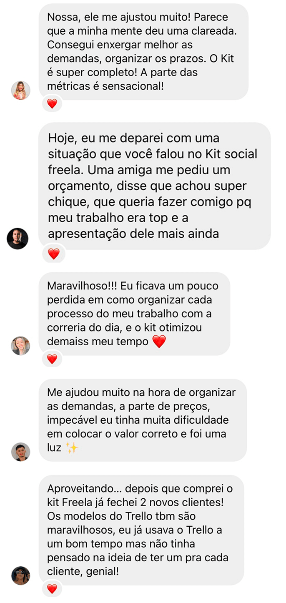Select the message starting 'Hoje, eu me deparei'
The image size is (286, 603).
(x=155, y=186)
